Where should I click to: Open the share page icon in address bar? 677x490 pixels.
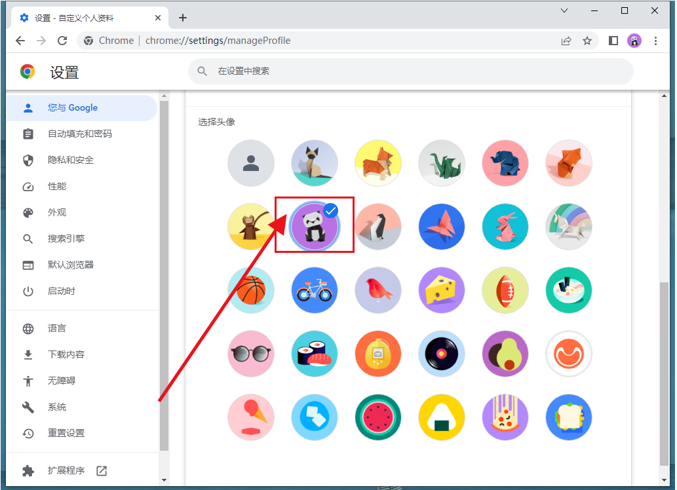(x=566, y=41)
